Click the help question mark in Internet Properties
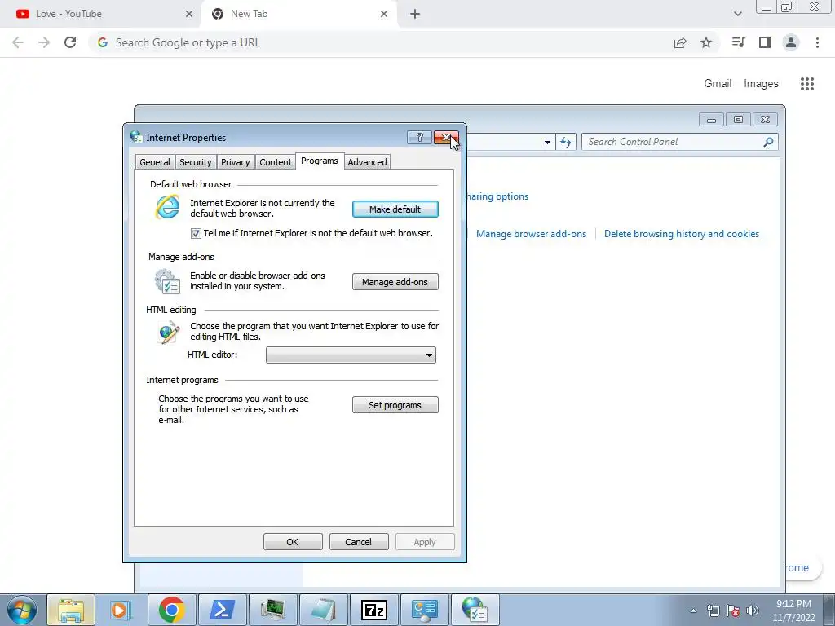This screenshot has width=835, height=626. pos(420,137)
